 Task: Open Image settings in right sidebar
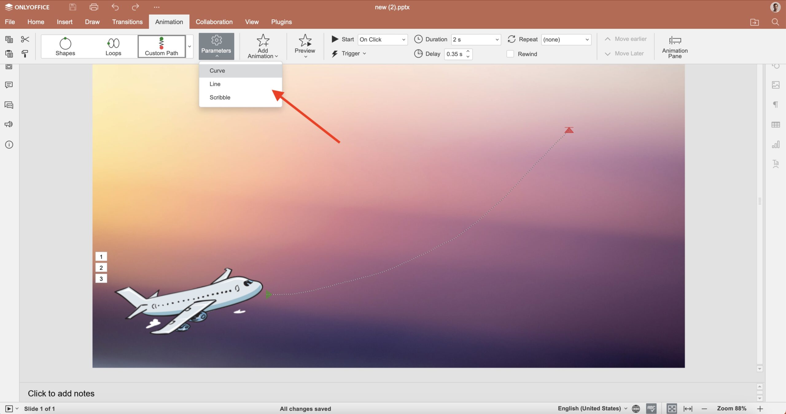click(x=776, y=85)
